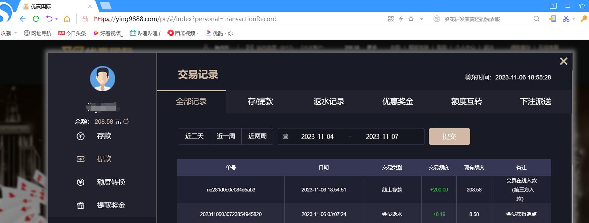The width and height of the screenshot is (589, 223).
Task: Click the calendar icon in date range
Action: pyautogui.click(x=285, y=136)
